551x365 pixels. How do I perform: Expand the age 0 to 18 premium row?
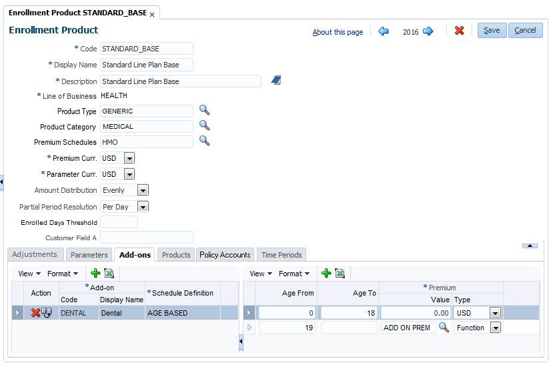[249, 312]
